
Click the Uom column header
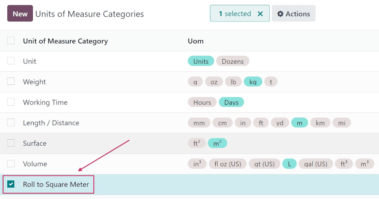click(x=195, y=41)
